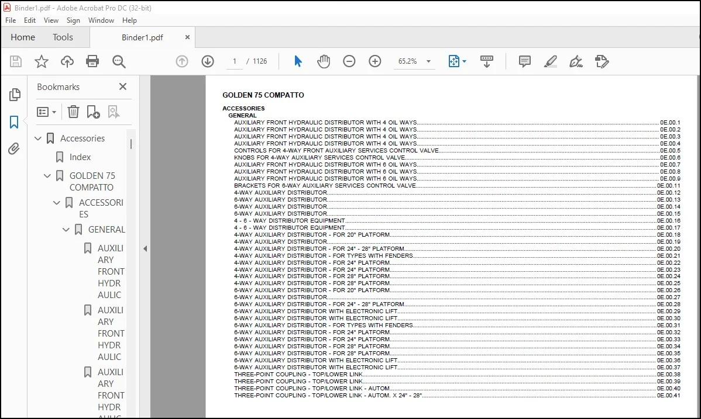Image resolution: width=701 pixels, height=419 pixels.
Task: Toggle the Bookmarks side panel icon
Action: point(14,122)
